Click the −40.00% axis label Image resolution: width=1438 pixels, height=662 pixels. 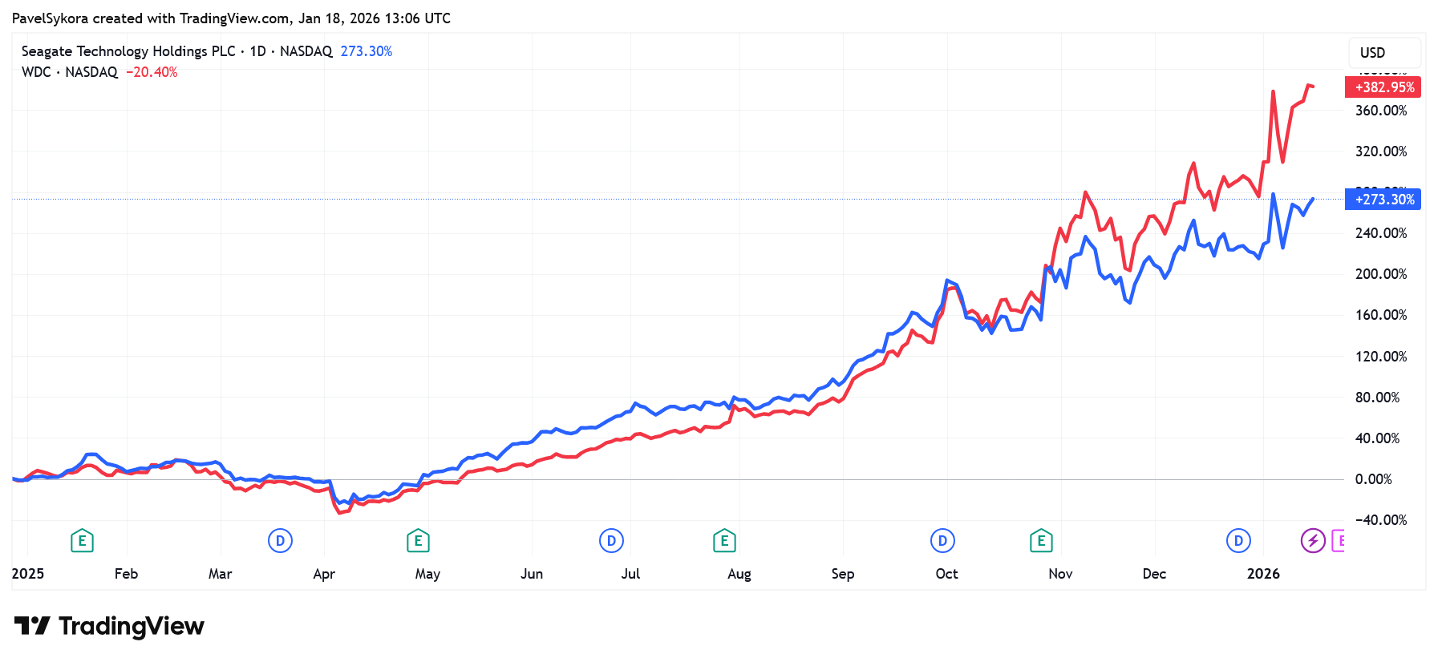tap(1381, 520)
